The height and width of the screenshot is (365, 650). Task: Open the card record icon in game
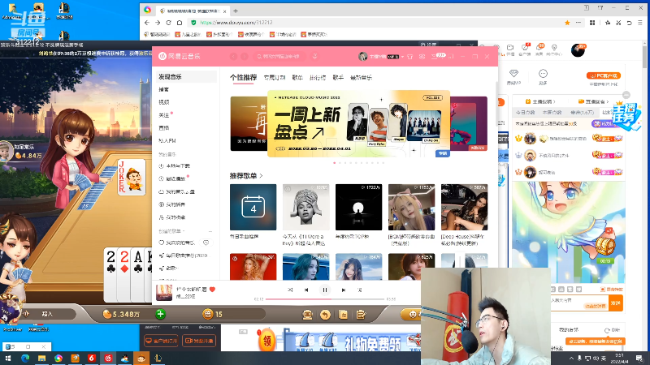coord(343,315)
